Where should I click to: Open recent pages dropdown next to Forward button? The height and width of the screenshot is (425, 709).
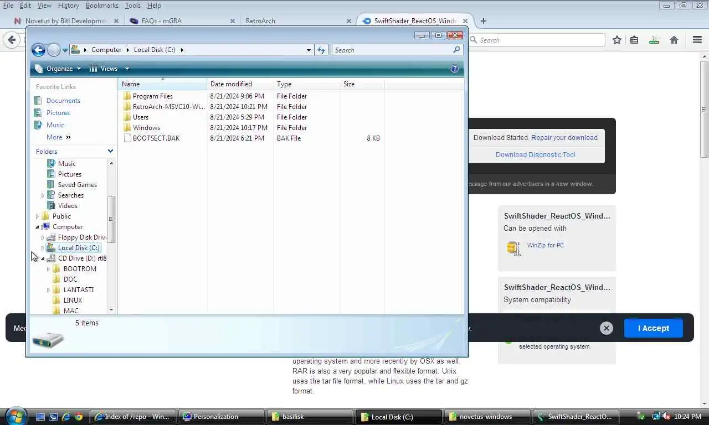(x=65, y=50)
